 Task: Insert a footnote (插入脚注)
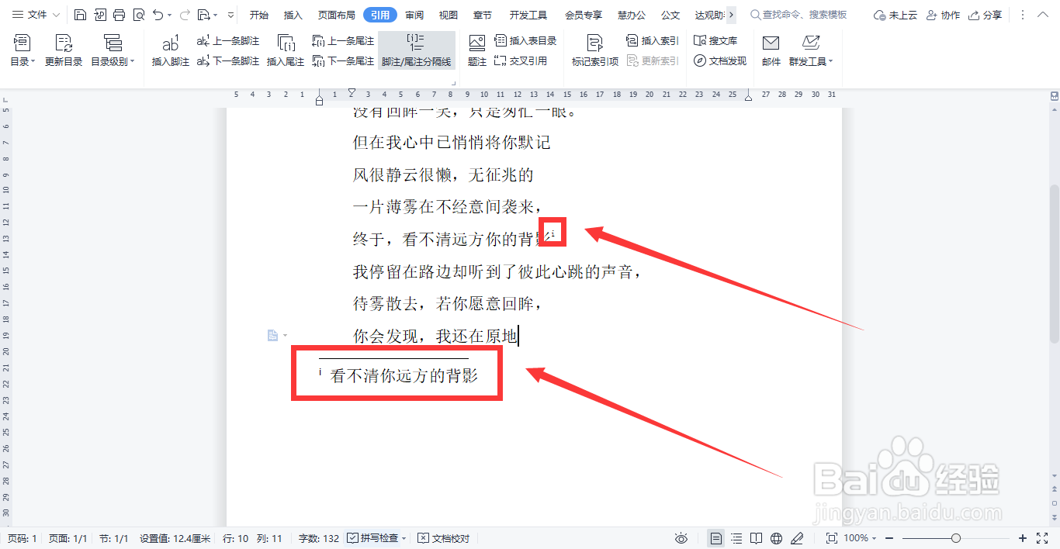171,50
